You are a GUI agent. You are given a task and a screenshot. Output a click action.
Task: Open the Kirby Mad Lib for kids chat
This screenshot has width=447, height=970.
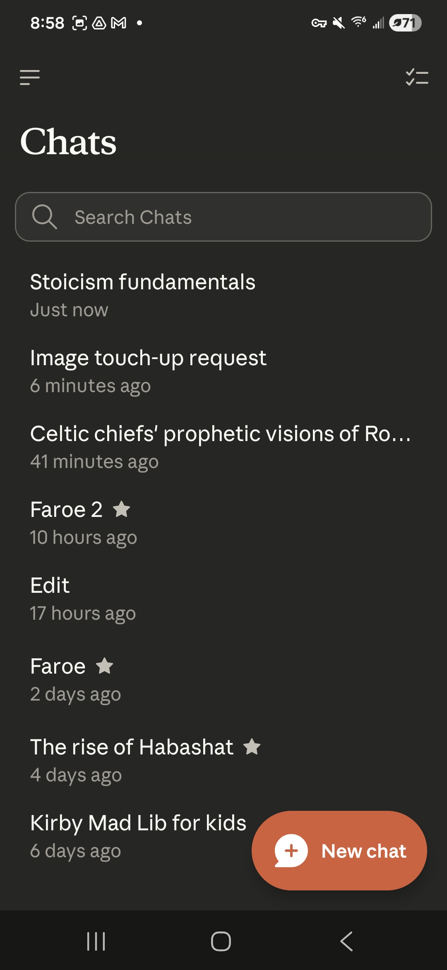pos(138,835)
